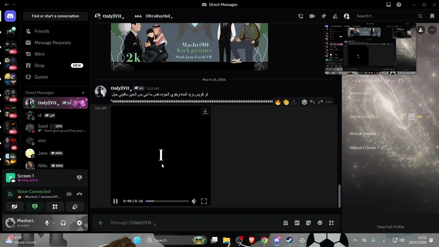Screen dimensions: 439x247
Task: Expand input device options arrow
Action: pos(54,223)
